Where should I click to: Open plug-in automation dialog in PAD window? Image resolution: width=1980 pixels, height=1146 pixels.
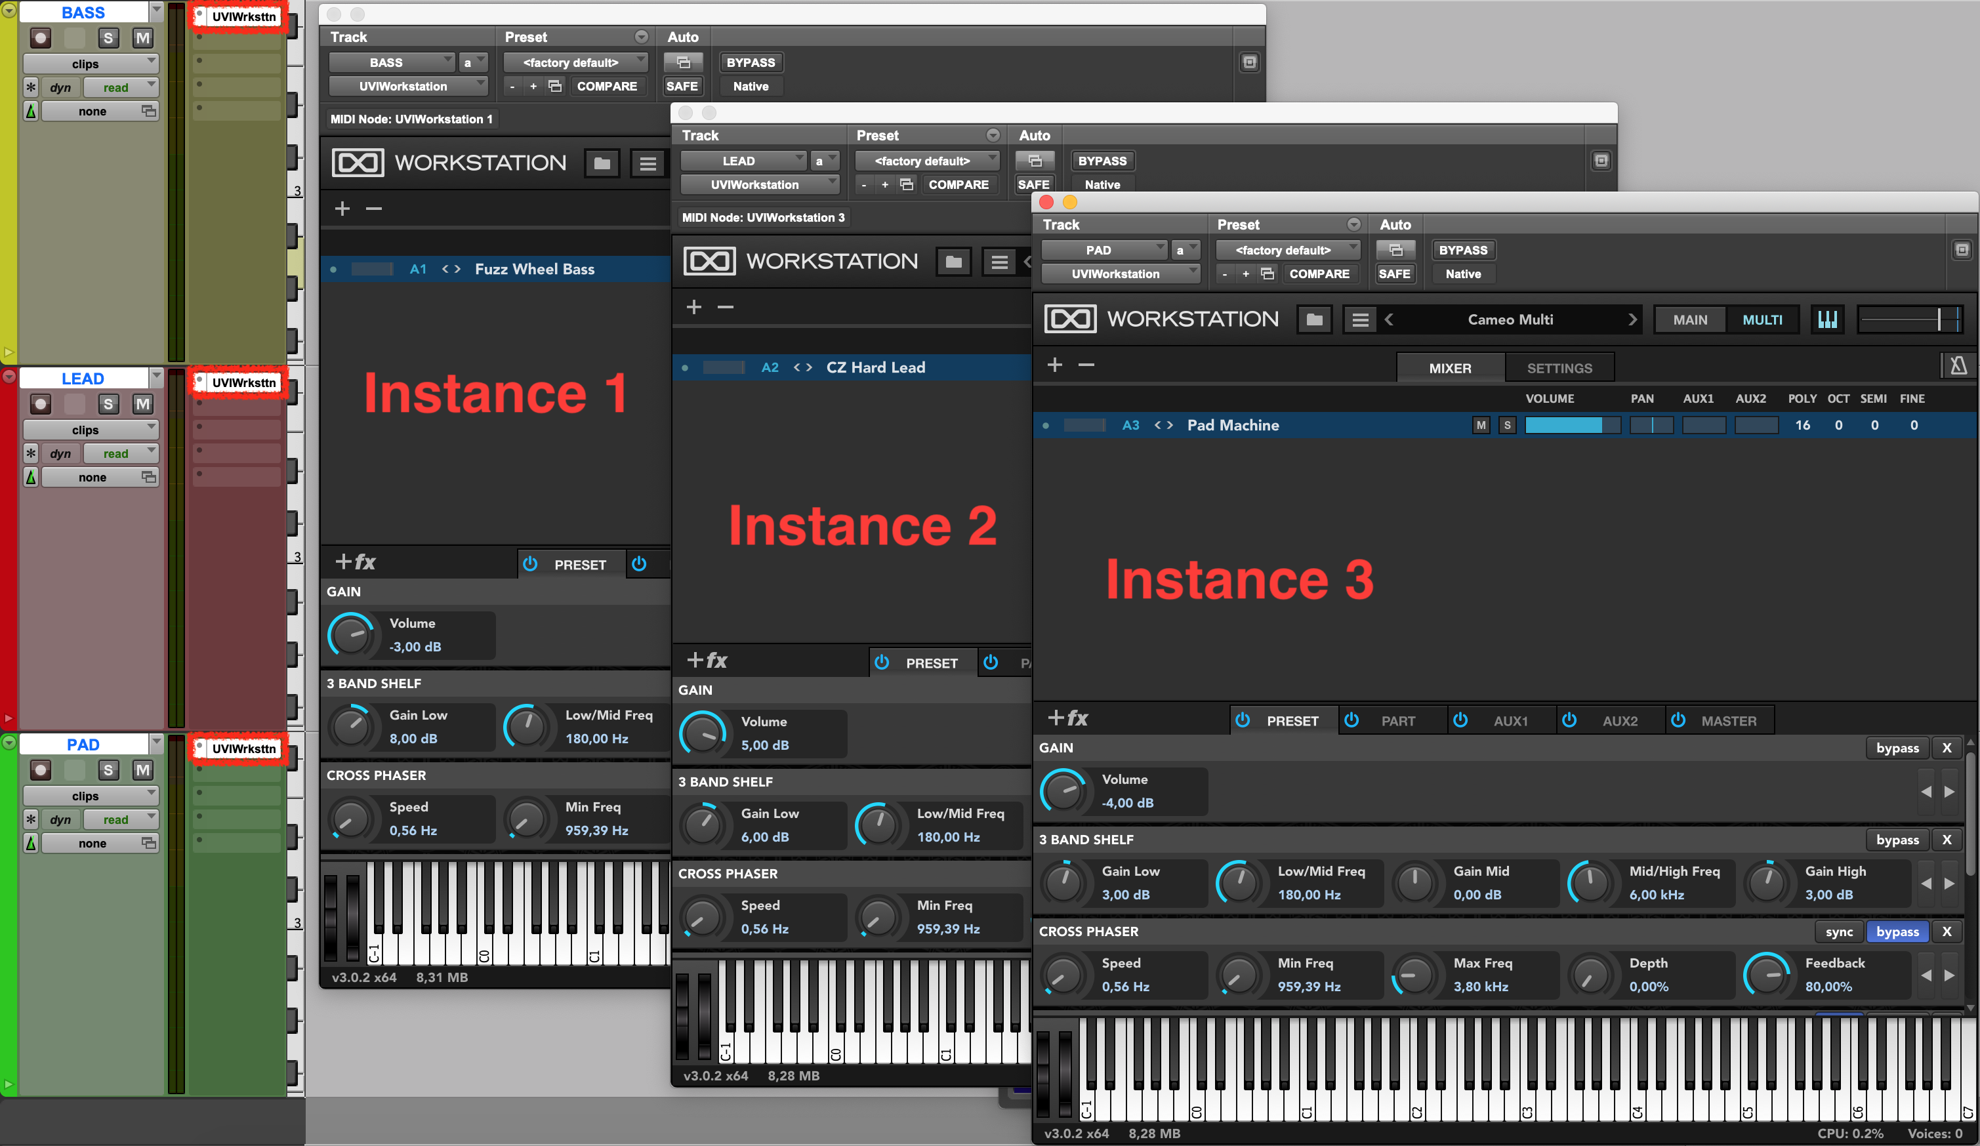(1395, 250)
